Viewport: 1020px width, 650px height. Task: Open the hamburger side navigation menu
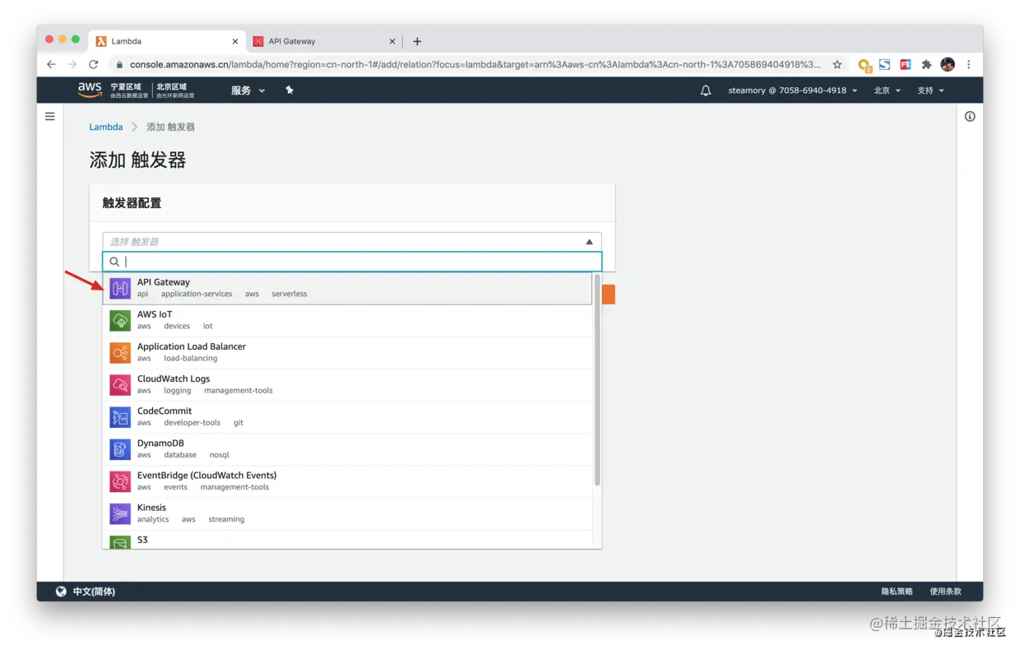point(50,117)
